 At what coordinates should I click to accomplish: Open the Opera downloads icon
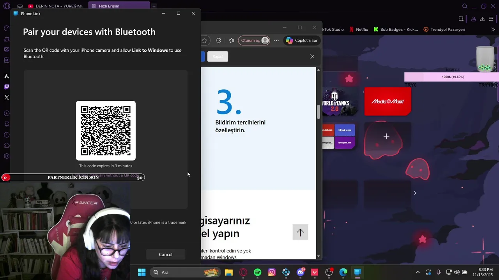[482, 19]
